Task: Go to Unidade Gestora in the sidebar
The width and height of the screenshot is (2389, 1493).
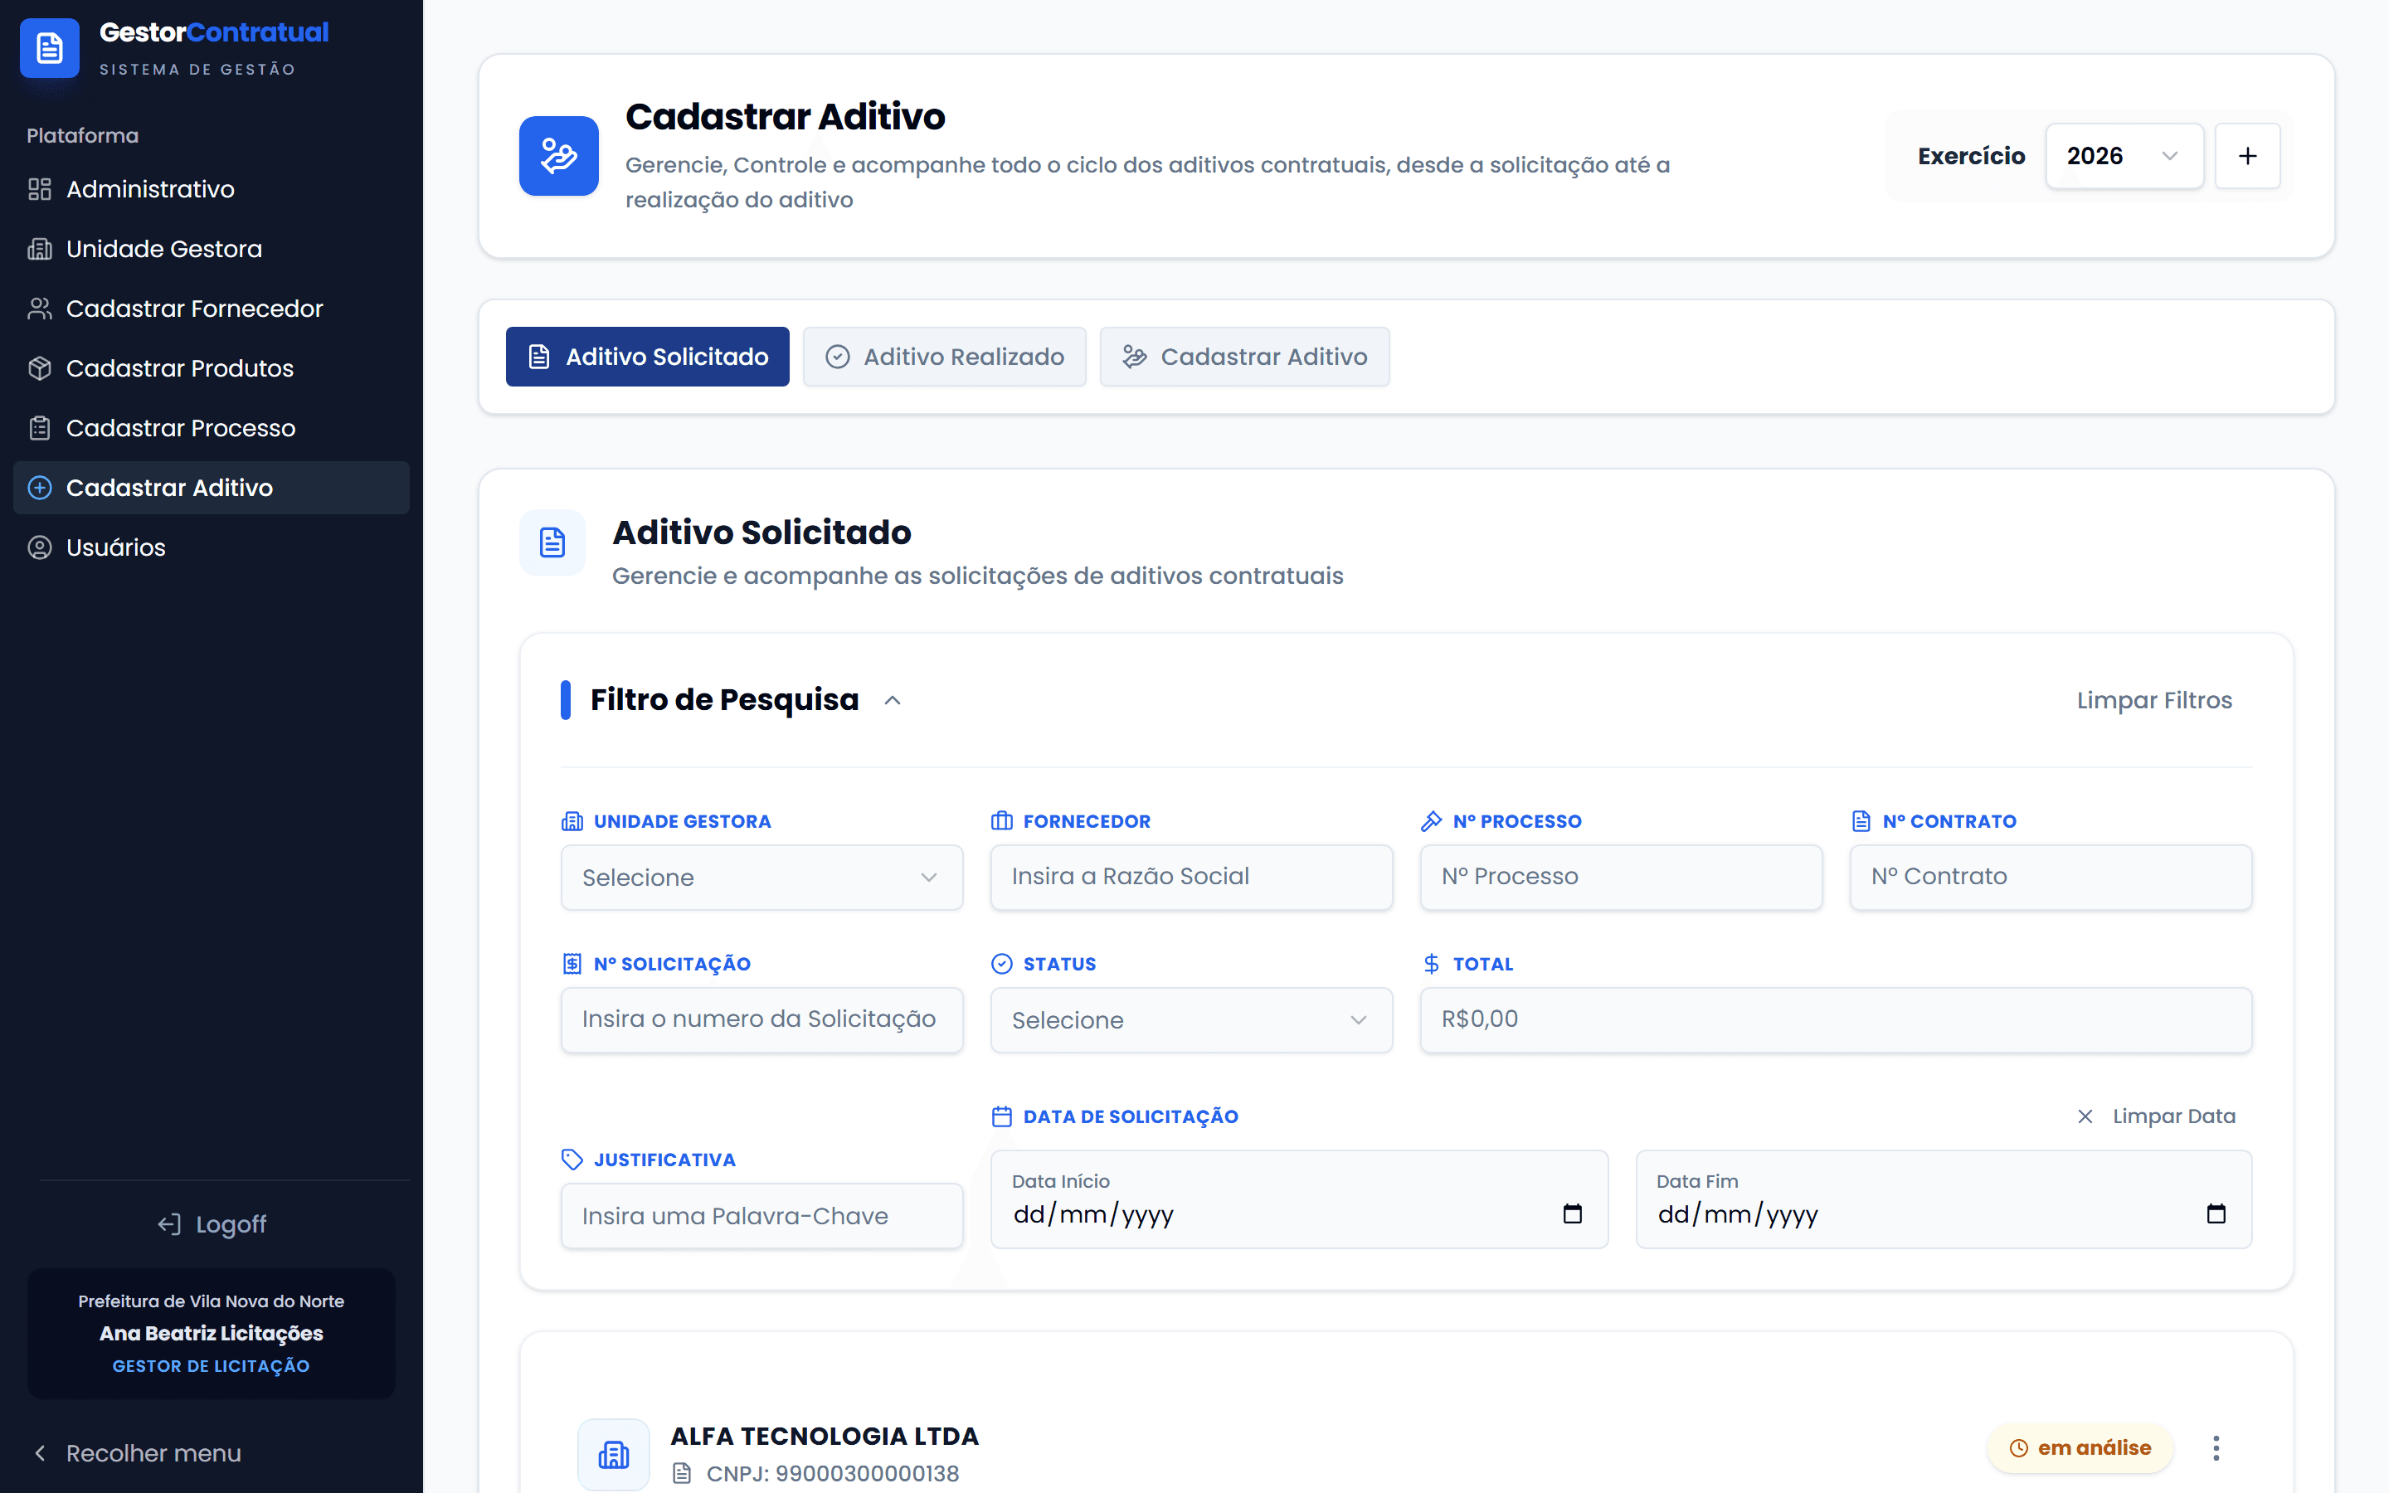Action: pos(212,249)
